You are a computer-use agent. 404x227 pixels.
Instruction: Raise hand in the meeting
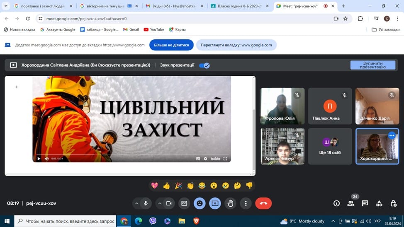click(x=230, y=203)
